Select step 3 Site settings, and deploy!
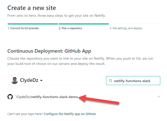 [126, 28]
